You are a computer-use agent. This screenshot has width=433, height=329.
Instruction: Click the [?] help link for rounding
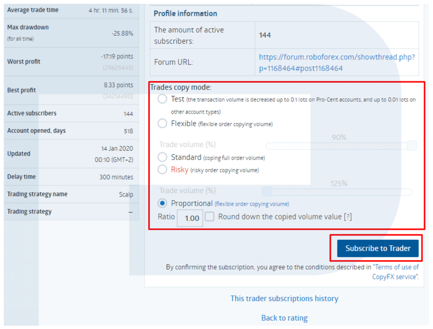point(347,217)
